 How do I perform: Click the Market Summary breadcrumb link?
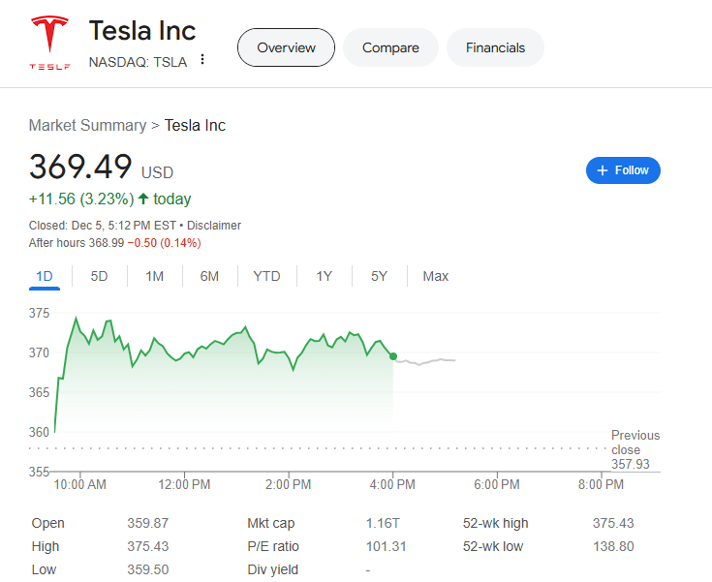(86, 125)
